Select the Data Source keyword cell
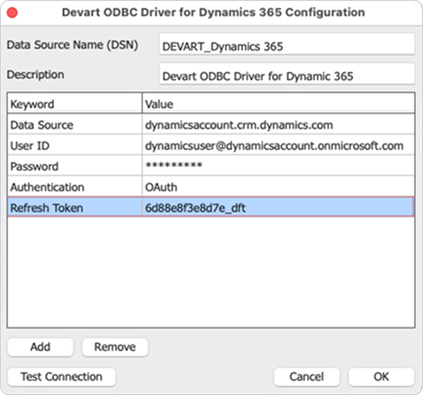The image size is (423, 395). (75, 124)
